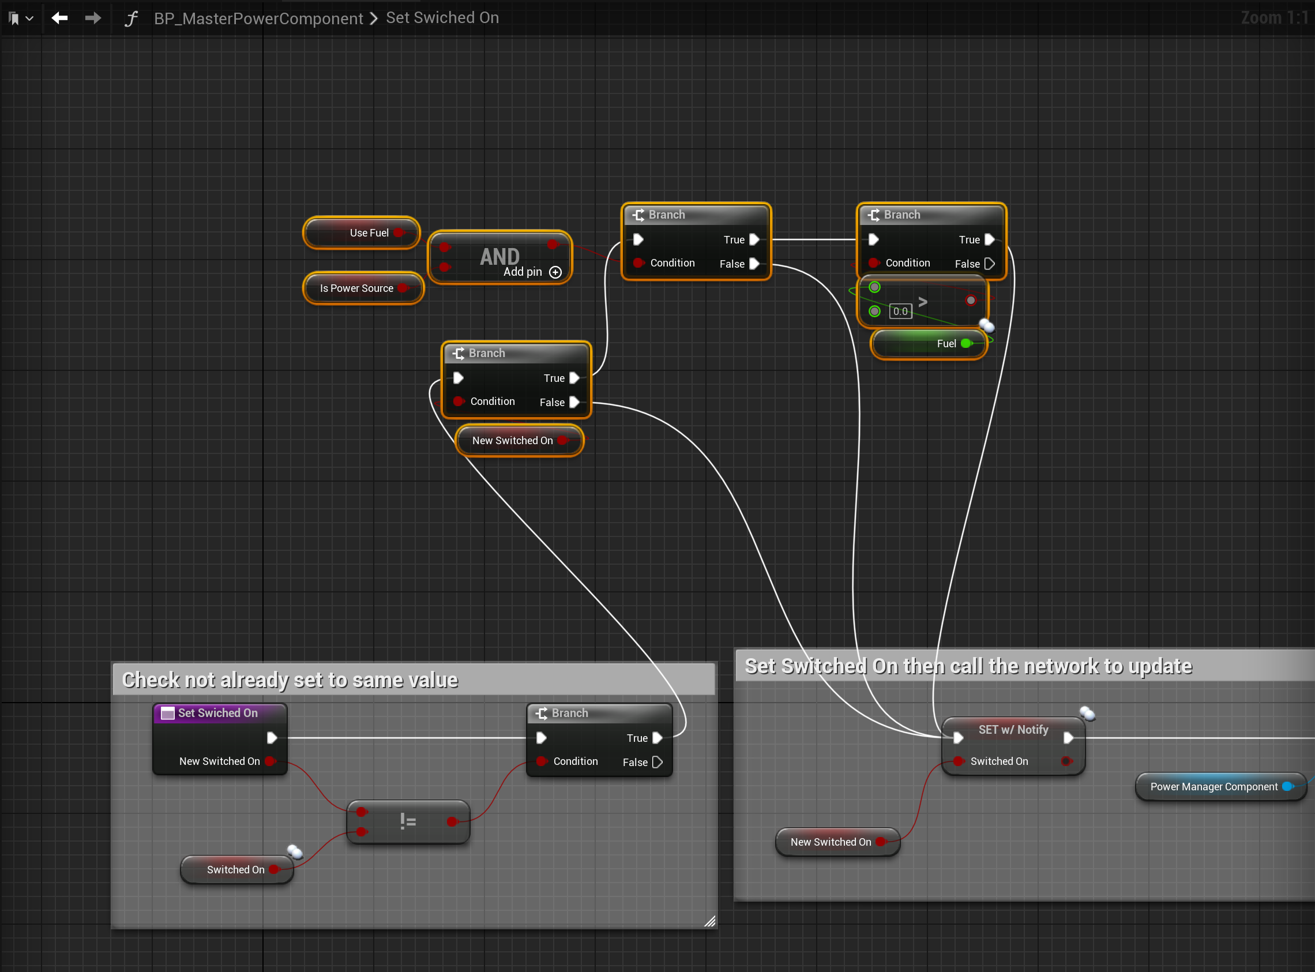Screen dimensions: 1315x972
Task: Navigate forward using the right arrow icon
Action: [x=93, y=18]
